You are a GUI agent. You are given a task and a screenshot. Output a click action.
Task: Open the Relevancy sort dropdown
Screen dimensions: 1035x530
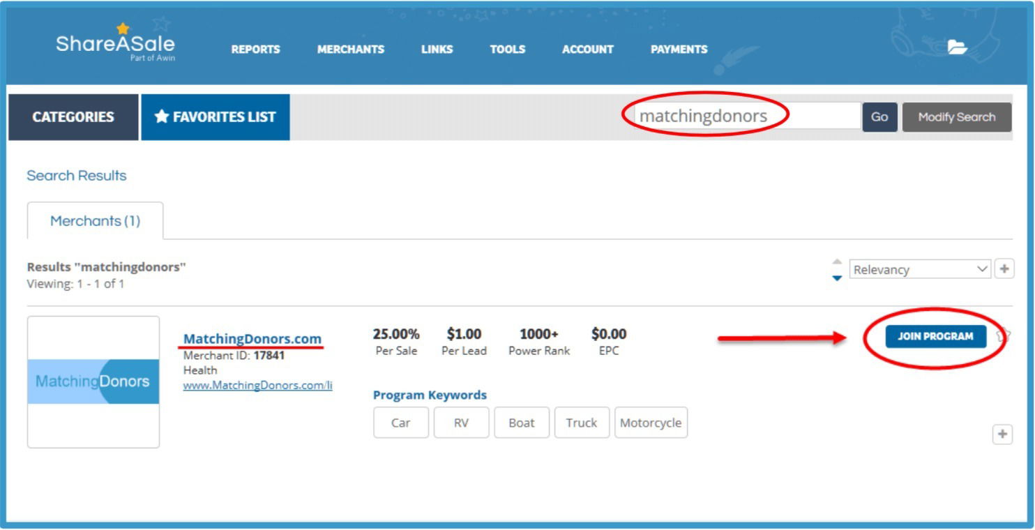click(921, 269)
